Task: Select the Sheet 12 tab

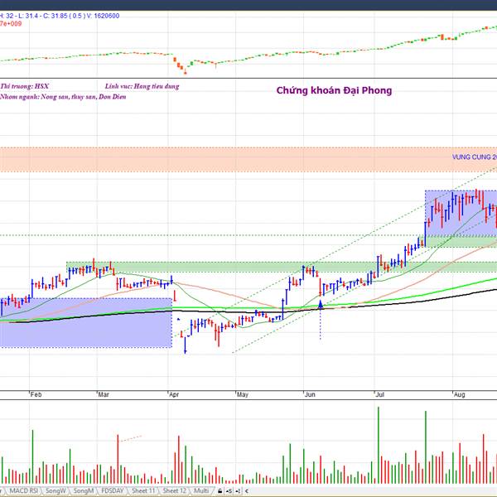Action: pyautogui.click(x=174, y=490)
